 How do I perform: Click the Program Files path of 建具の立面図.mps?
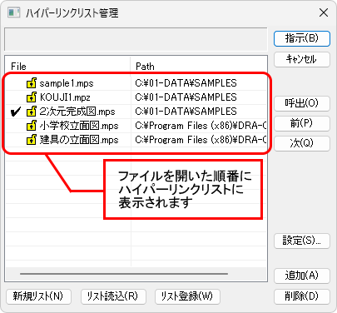[x=201, y=140]
